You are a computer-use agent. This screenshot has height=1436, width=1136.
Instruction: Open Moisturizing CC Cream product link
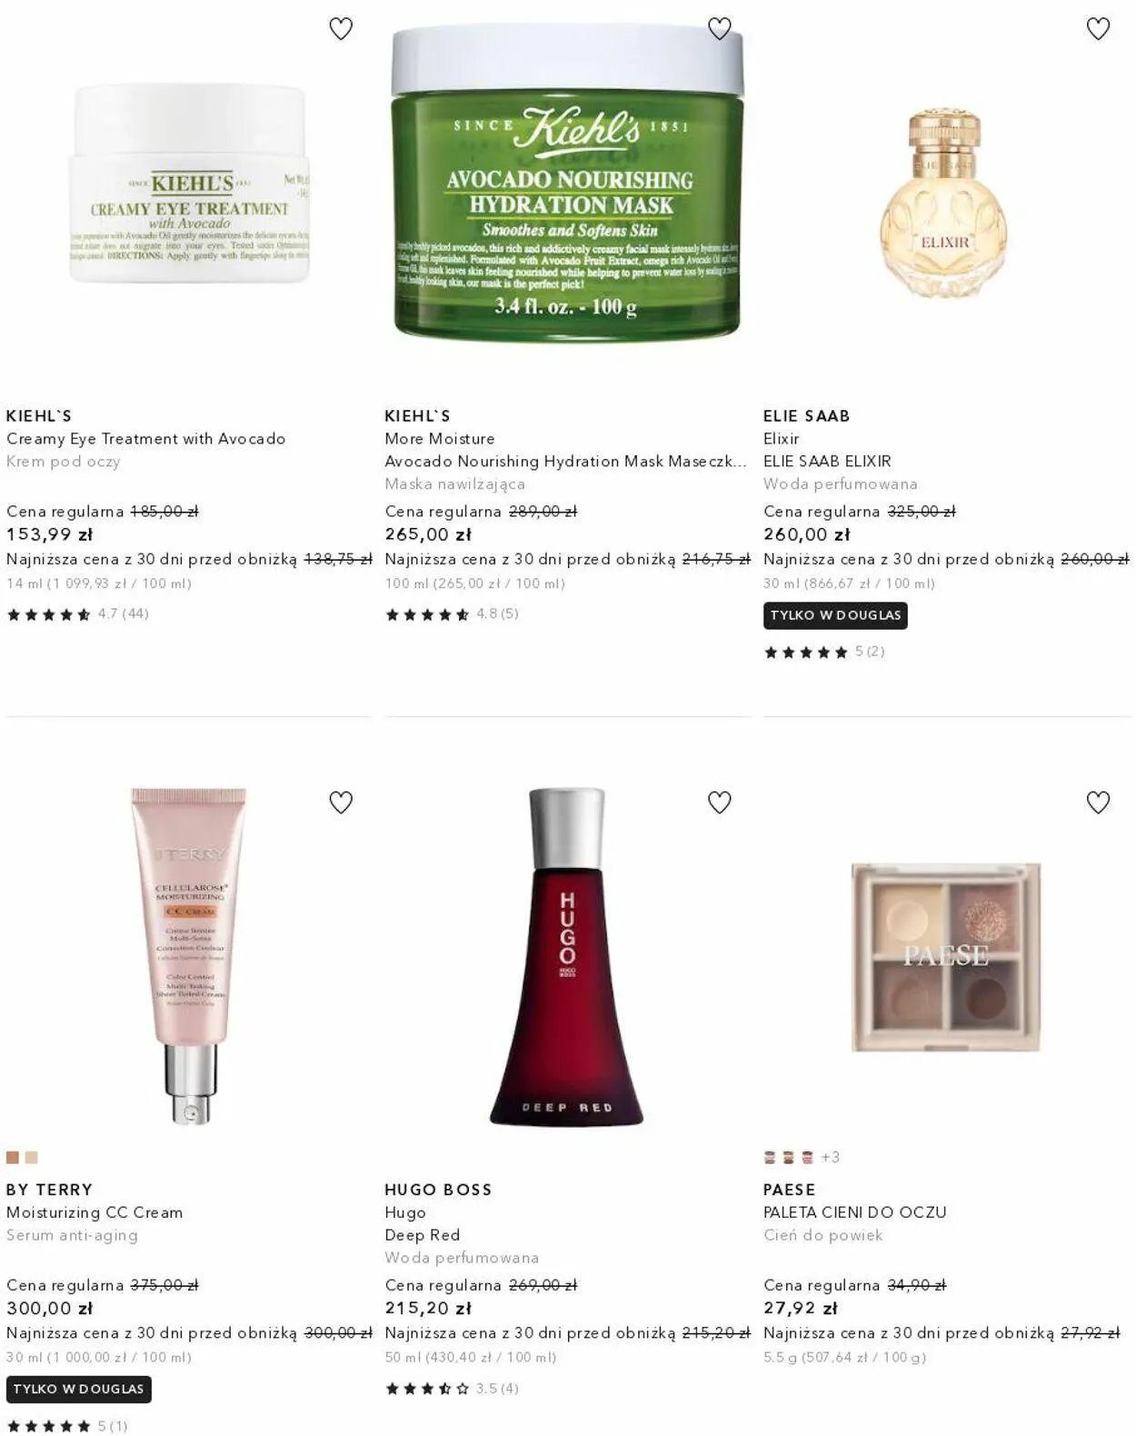pos(95,1213)
